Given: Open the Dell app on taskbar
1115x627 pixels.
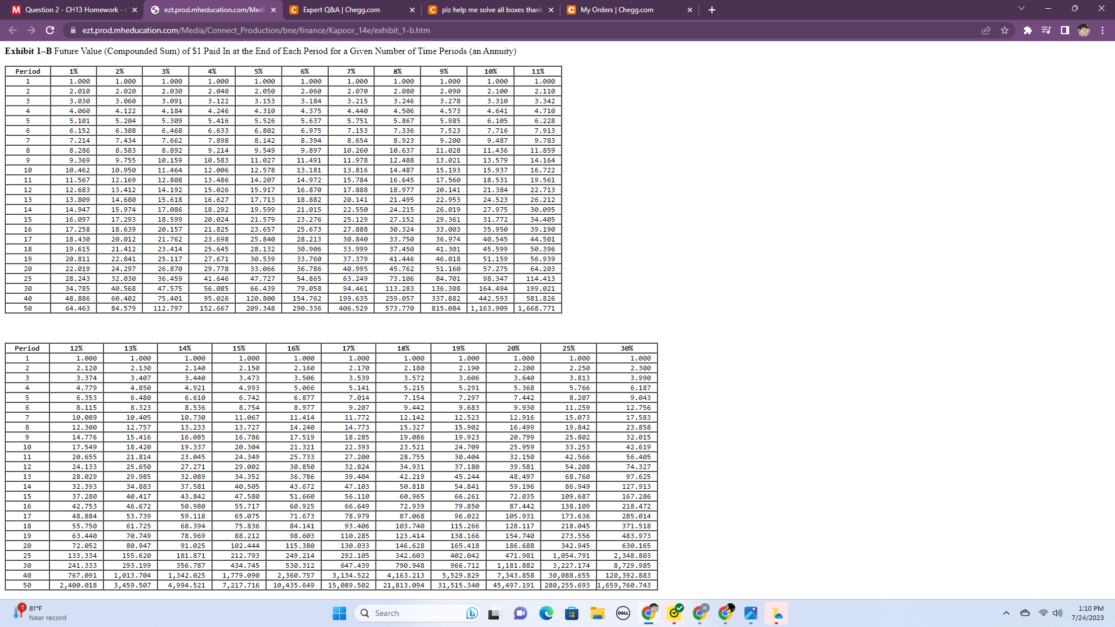Looking at the screenshot, I should tap(623, 613).
